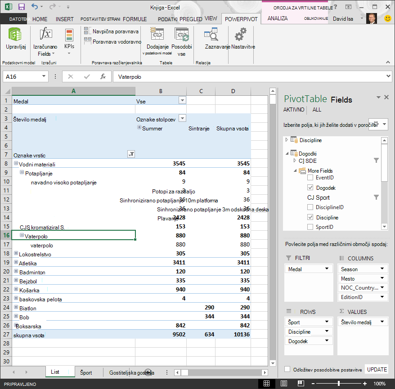Screen dimensions: 395x389
Task: Open the Šport field dropdown in ROWS
Action: click(327, 322)
